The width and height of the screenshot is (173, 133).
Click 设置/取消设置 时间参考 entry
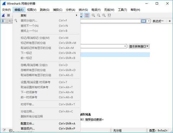click(46, 82)
